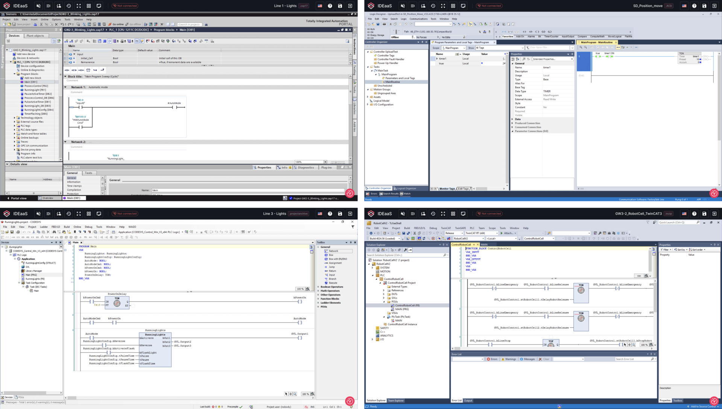Viewport: 722px width, 409px height.
Task: Unmute audio in the IDEaaS top bar
Action: 38,6
